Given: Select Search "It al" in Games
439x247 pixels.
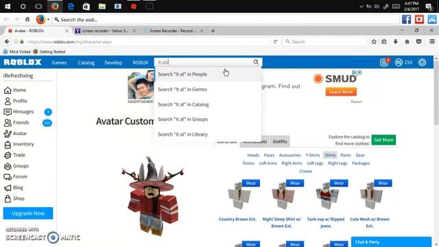Looking at the screenshot, I should pyautogui.click(x=208, y=89).
